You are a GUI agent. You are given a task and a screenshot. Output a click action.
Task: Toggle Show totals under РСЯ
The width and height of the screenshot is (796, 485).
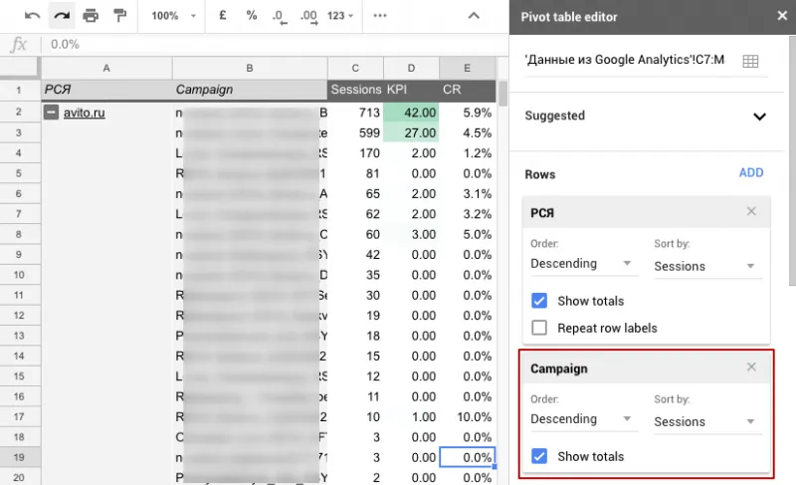(x=539, y=301)
